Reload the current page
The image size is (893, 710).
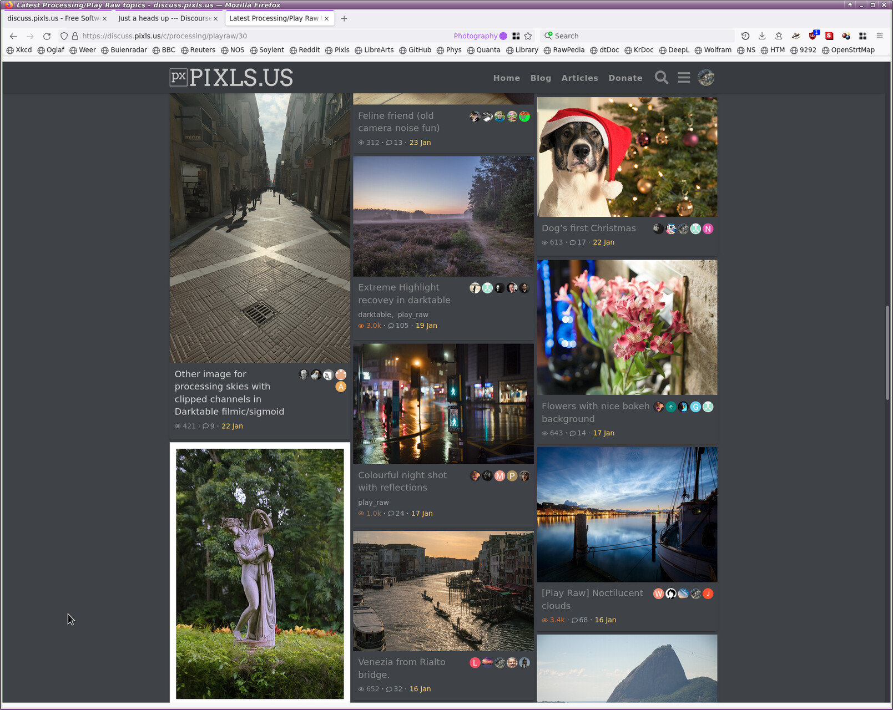click(47, 36)
